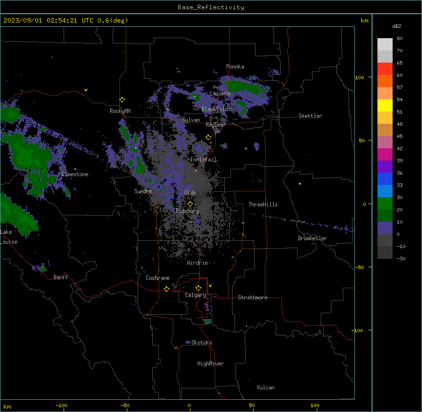Screen dimensions: 422x412
Task: Click the Blackfalds city label
Action: pyautogui.click(x=216, y=109)
